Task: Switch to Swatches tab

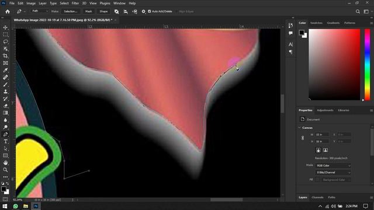Action: point(316,23)
